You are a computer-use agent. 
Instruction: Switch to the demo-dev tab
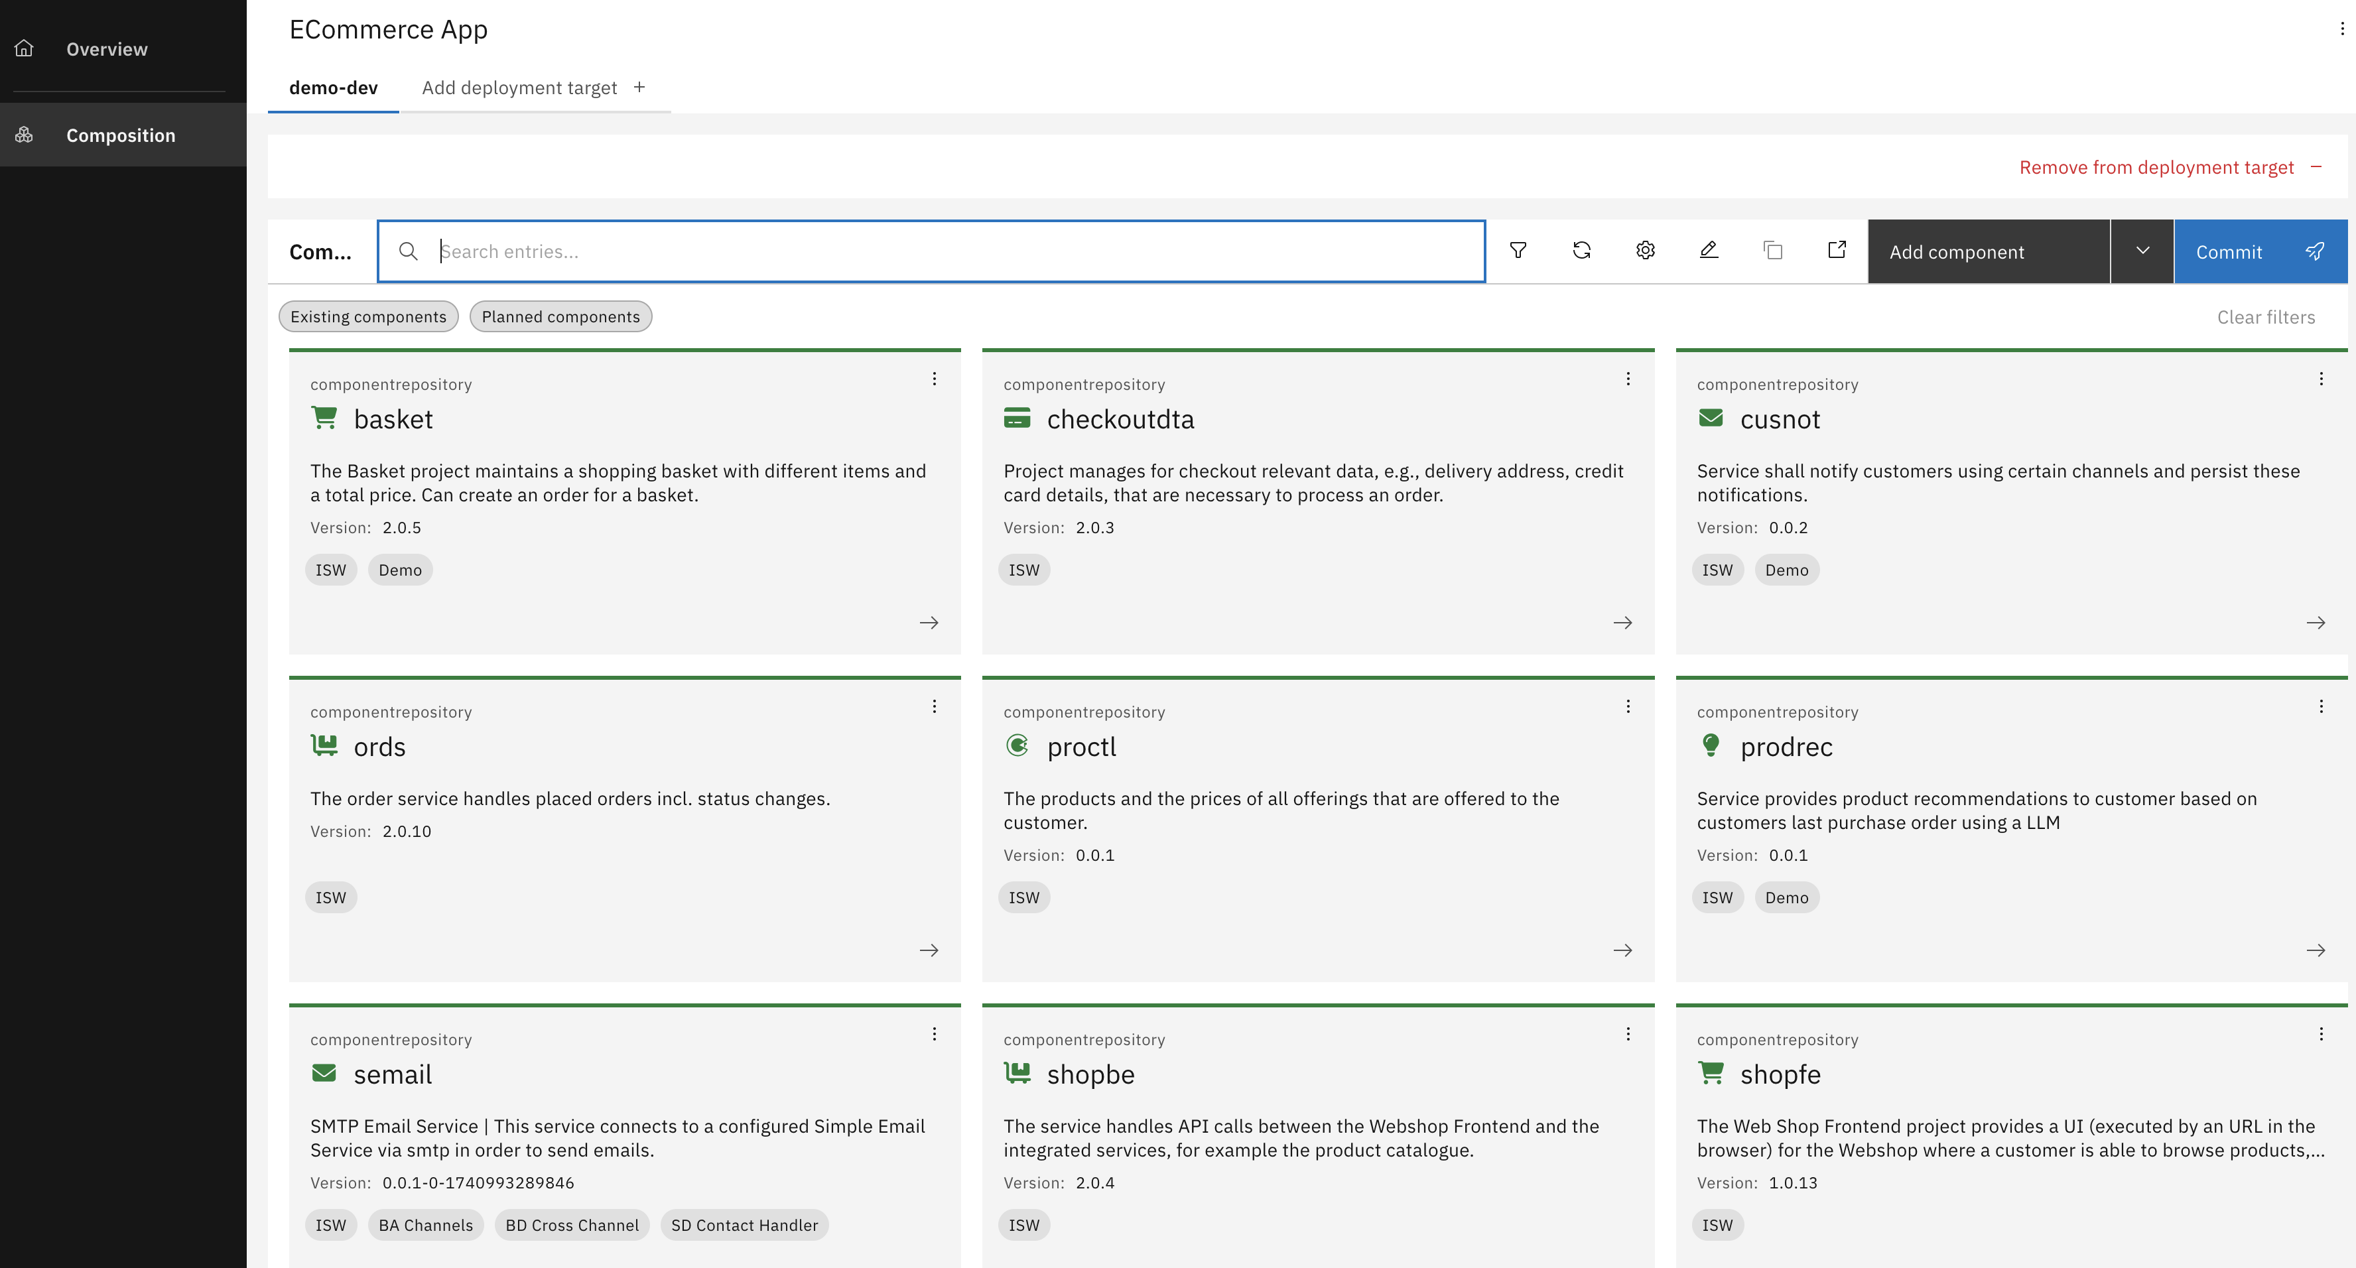point(333,87)
